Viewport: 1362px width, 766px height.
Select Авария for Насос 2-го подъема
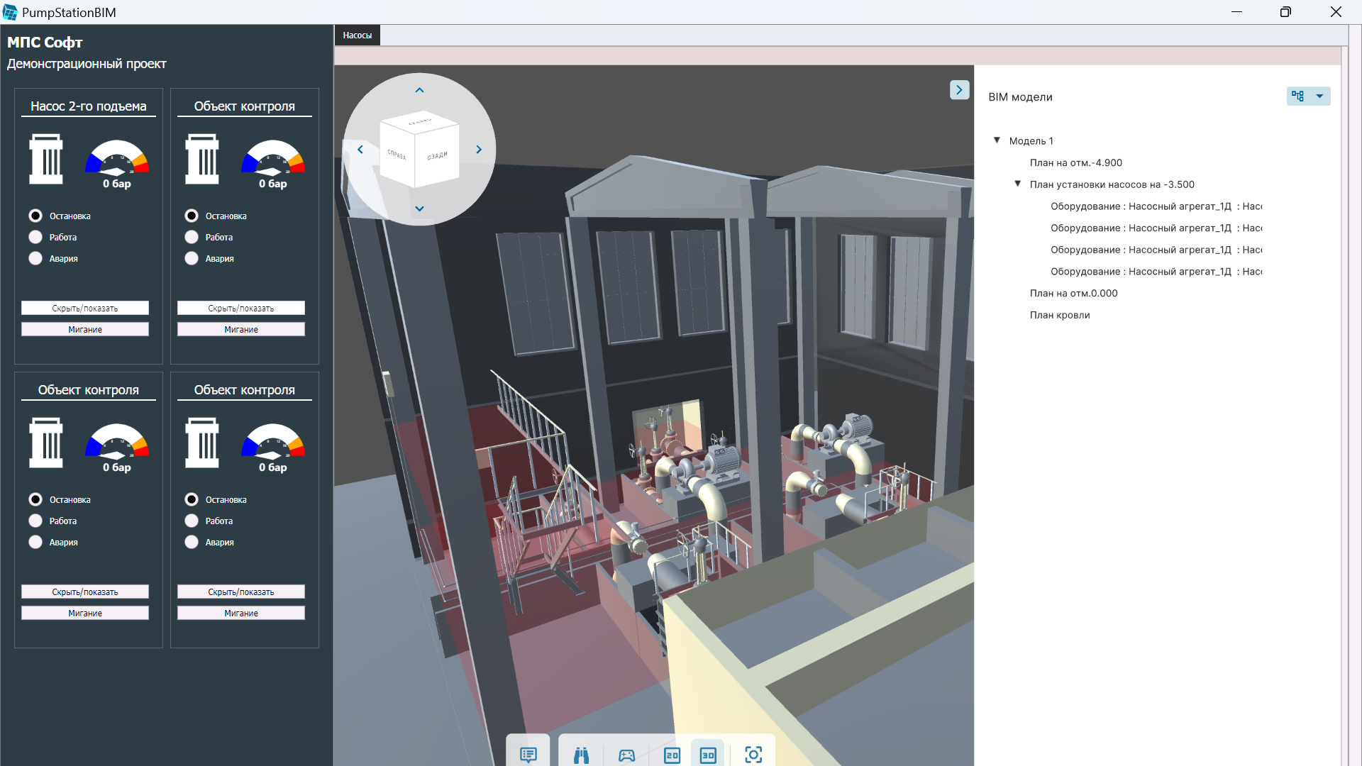(35, 258)
